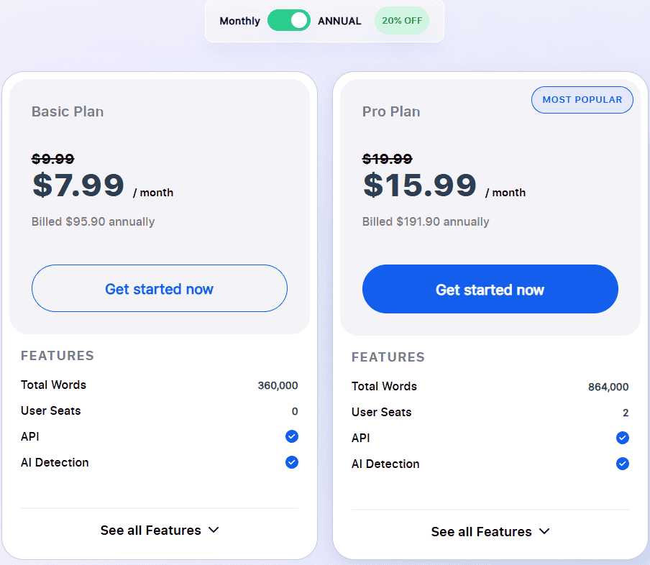Click the chevron arrow under Basic Plan features
650x565 pixels.
click(x=214, y=530)
